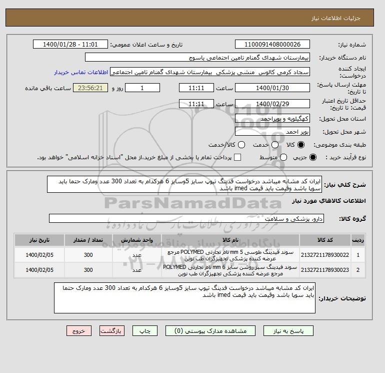Select the کالا/خدمت radio button
Viewport: 385px width, 373px height.
tap(241, 145)
